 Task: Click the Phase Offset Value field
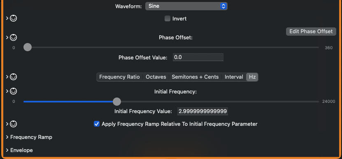198,57
